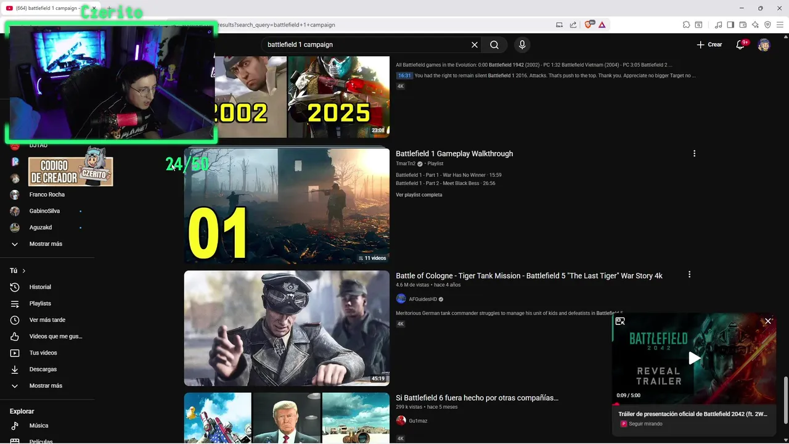Screen dimensions: 789x444
Task: Open the AFGuidesHD channel link
Action: [423, 299]
